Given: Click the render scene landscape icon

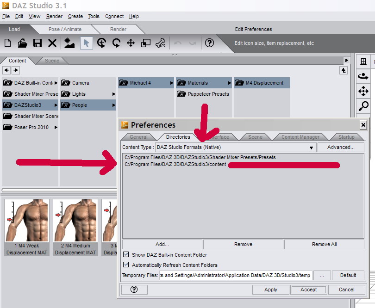Looking at the screenshot, I should [69, 43].
